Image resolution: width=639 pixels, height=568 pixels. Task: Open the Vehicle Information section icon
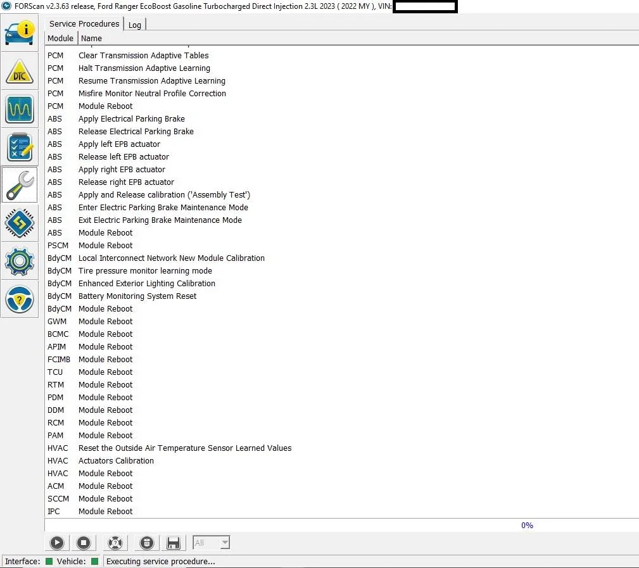pos(20,33)
